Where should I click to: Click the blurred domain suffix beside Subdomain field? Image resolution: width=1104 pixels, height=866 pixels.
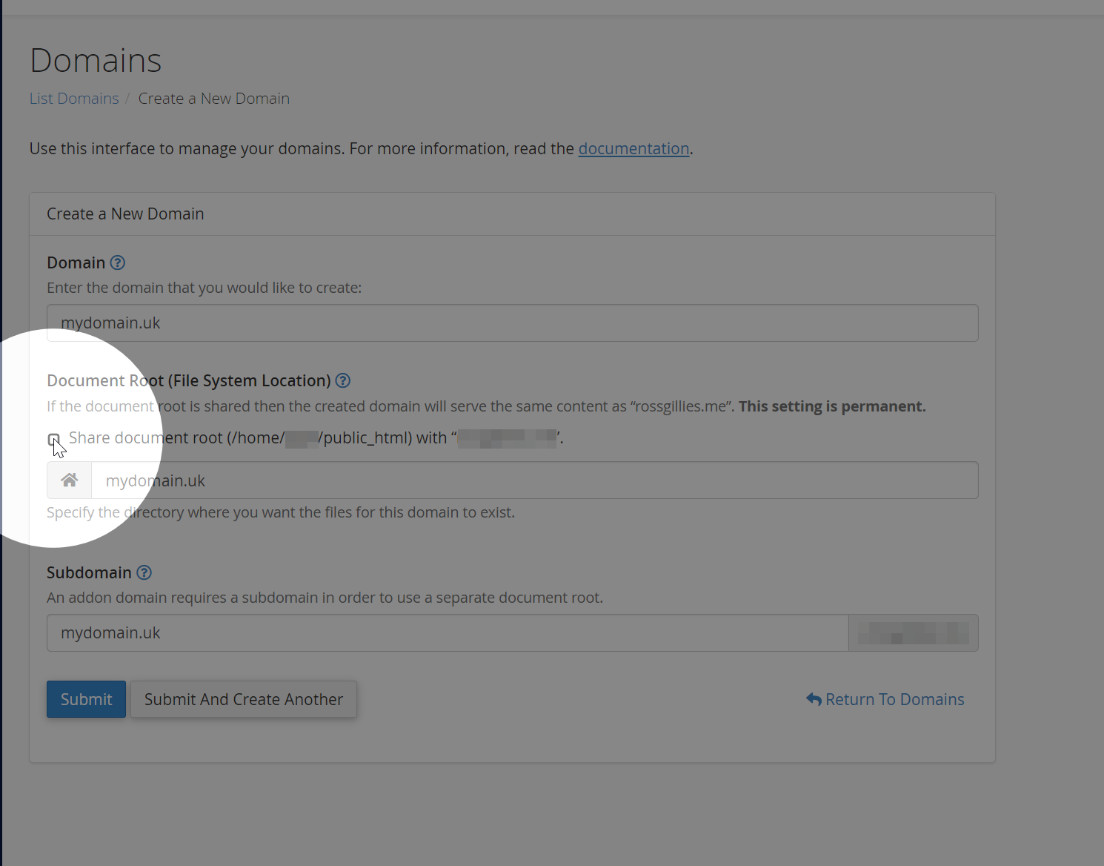pos(913,632)
